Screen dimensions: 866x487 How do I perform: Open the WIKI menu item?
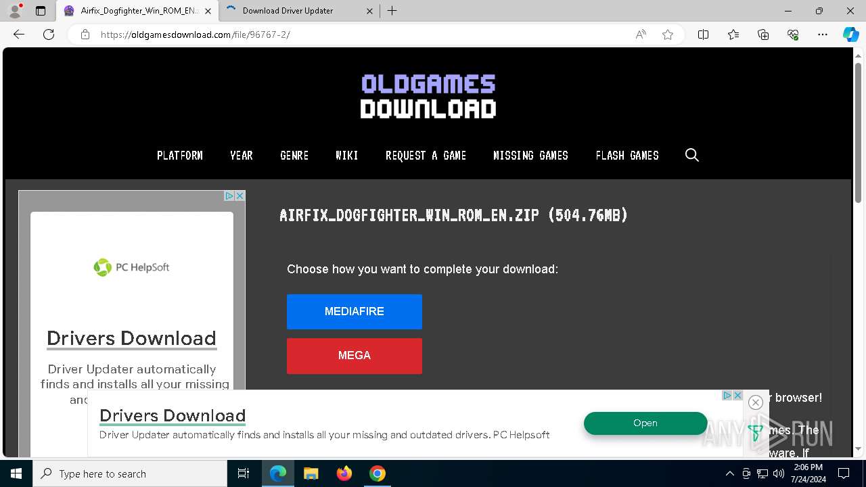pos(347,156)
